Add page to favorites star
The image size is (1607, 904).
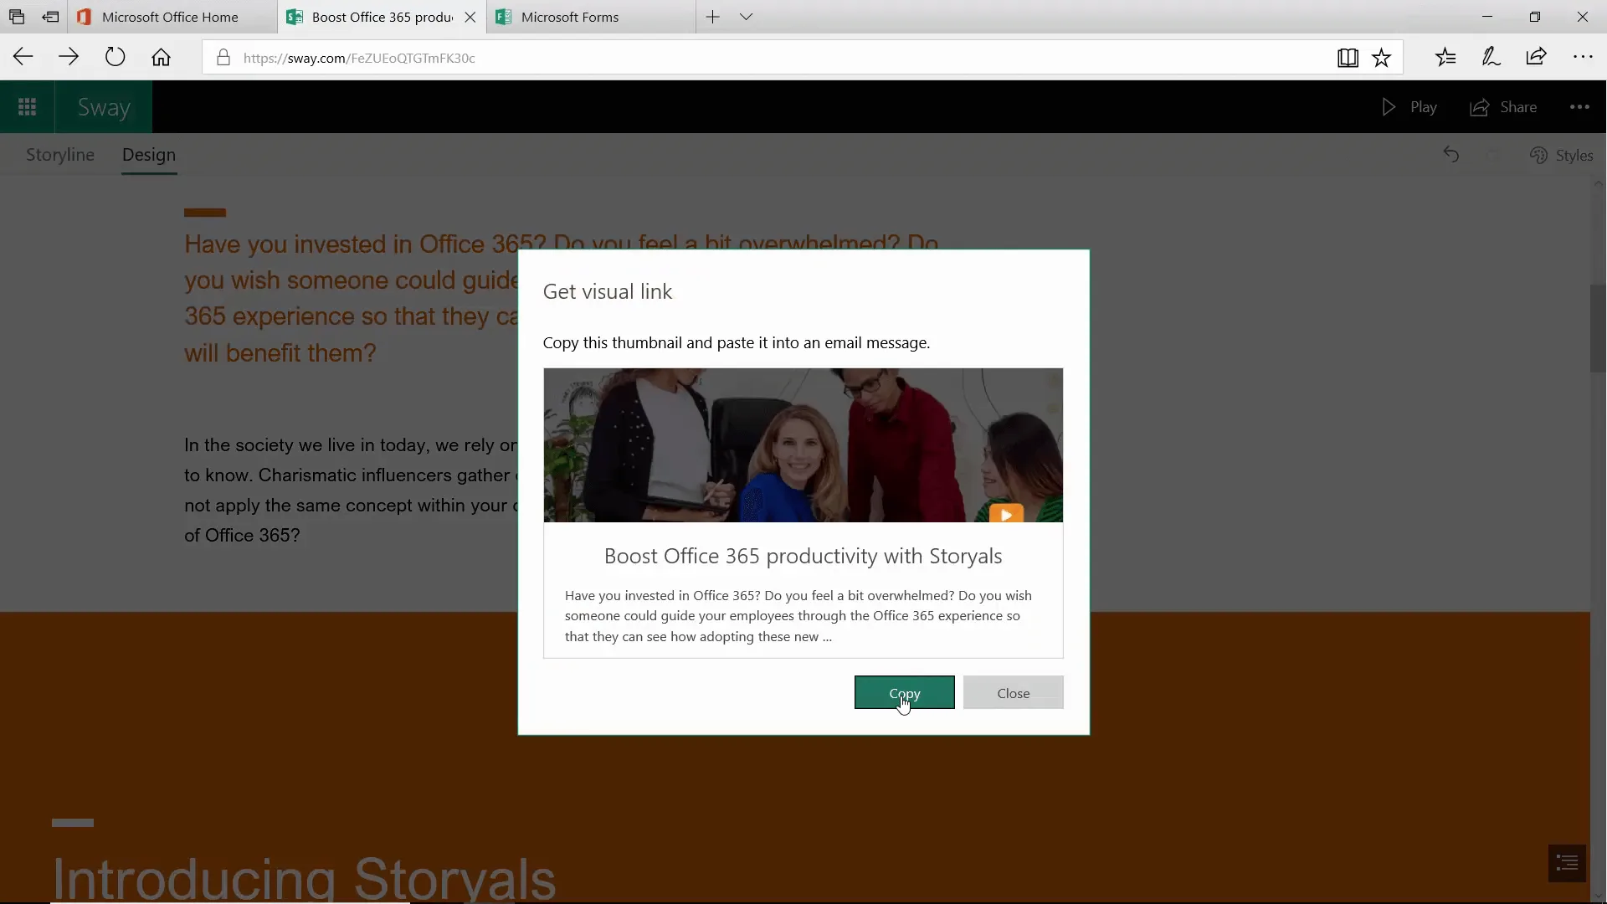click(x=1381, y=58)
